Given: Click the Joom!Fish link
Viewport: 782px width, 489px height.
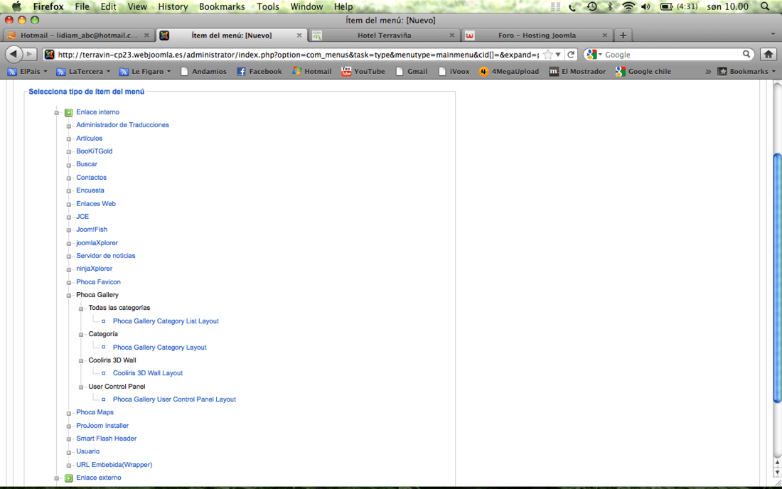Looking at the screenshot, I should coord(92,230).
